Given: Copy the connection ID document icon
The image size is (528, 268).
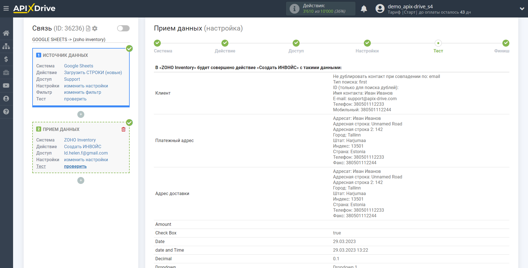Looking at the screenshot, I should coord(88,28).
